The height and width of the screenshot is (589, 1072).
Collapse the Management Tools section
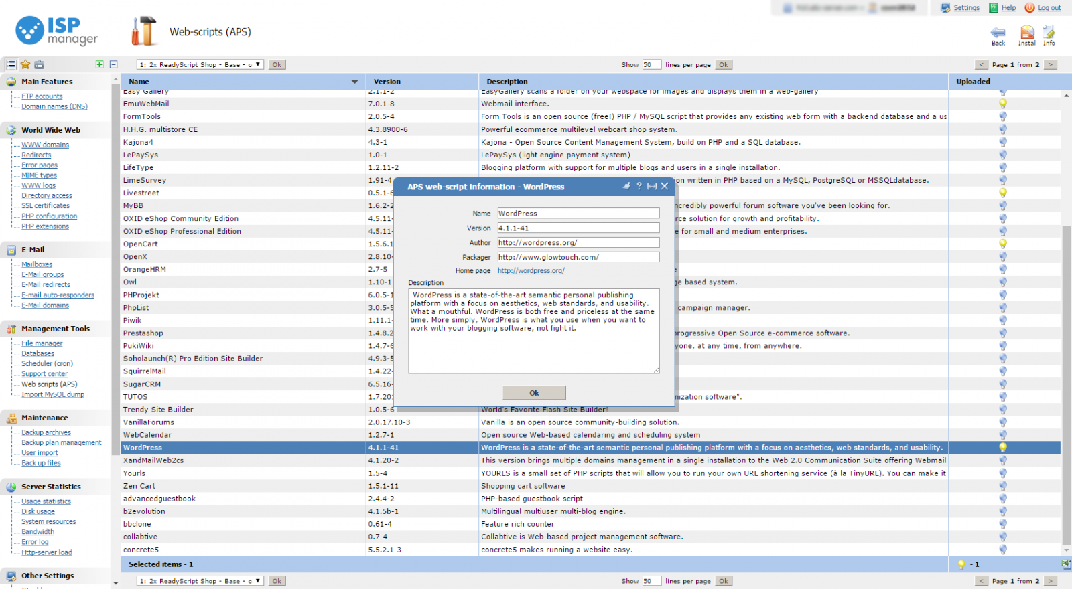click(x=56, y=329)
